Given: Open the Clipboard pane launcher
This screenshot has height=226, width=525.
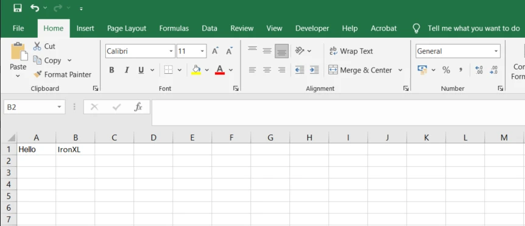Looking at the screenshot, I should pos(96,88).
